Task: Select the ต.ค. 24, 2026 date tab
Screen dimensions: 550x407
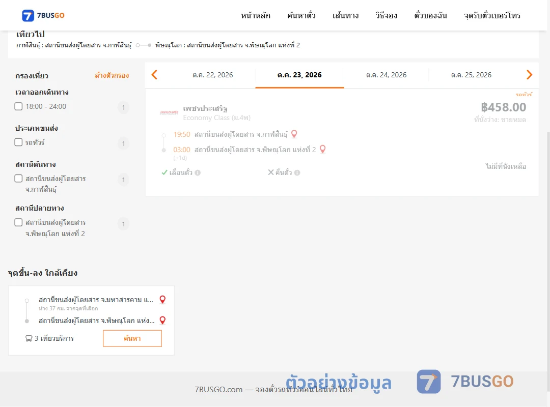Action: pyautogui.click(x=386, y=75)
